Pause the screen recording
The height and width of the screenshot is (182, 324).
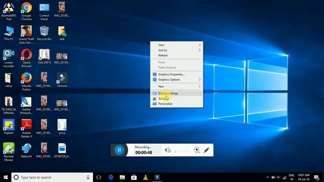point(119,150)
